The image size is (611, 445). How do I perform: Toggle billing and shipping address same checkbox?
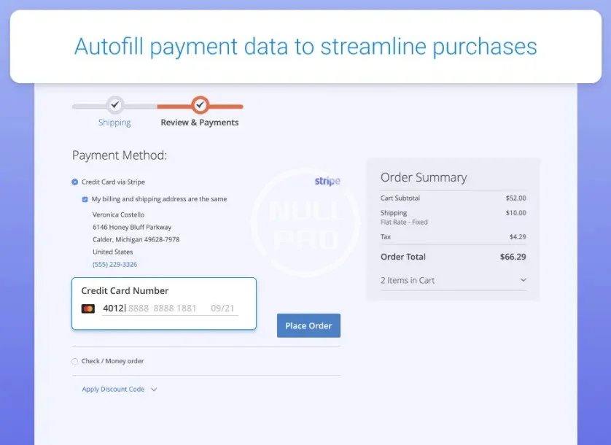[85, 199]
